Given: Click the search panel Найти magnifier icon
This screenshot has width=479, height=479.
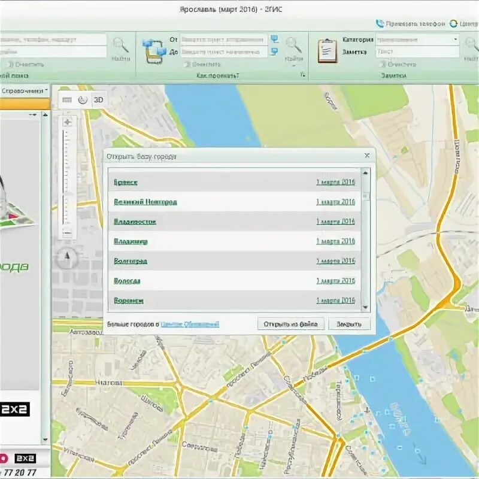Looking at the screenshot, I should [x=121, y=46].
